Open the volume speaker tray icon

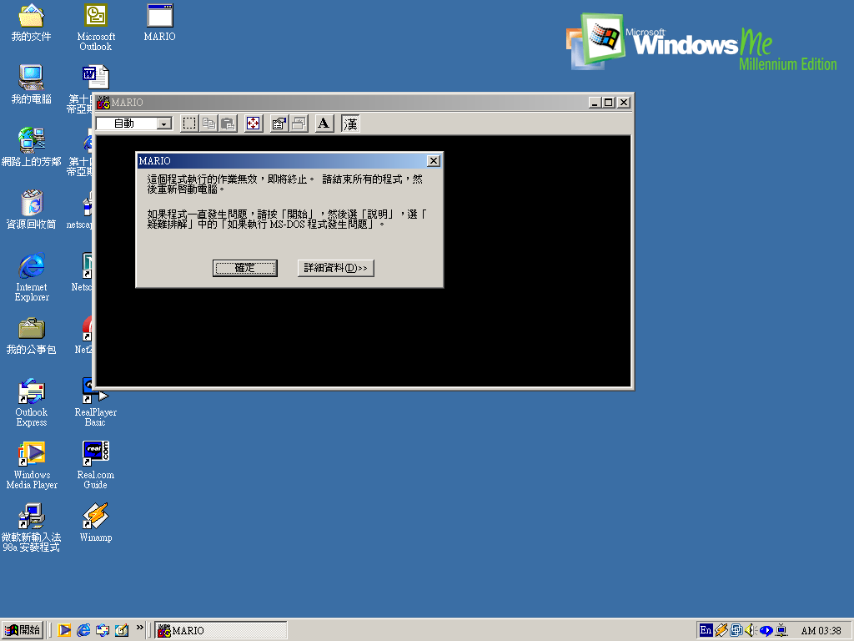coord(751,630)
